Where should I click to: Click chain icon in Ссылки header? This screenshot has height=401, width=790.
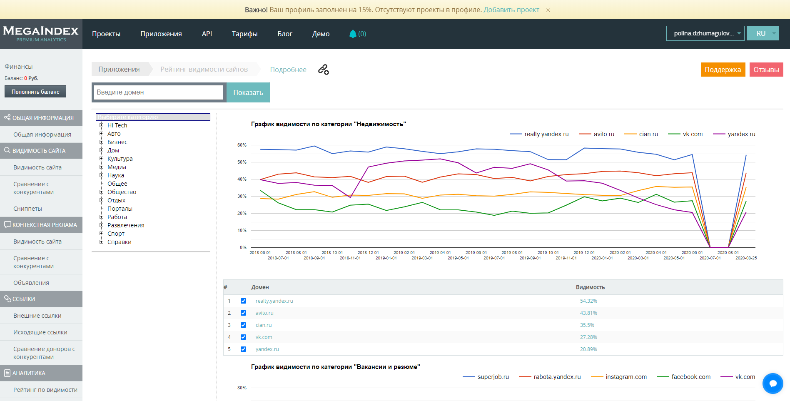(7, 299)
